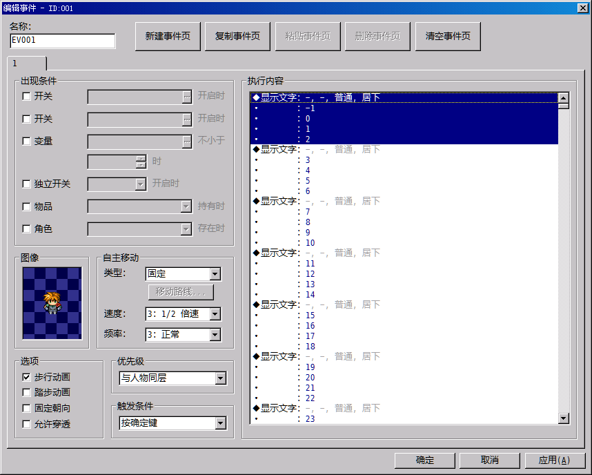Select the text line reading -1
The image size is (592, 475).
click(x=404, y=108)
